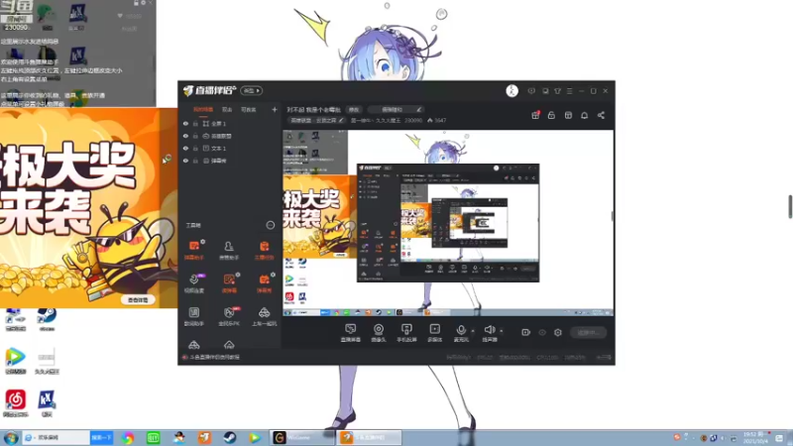Image resolution: width=793 pixels, height=446 pixels.
Task: Open the second tool in the toolbox top row
Action: tap(229, 250)
